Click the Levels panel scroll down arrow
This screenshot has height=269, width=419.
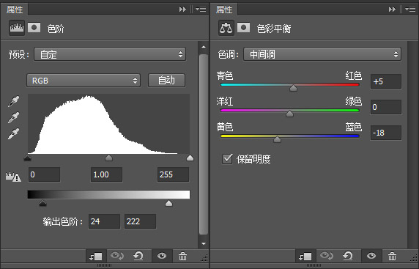204,243
